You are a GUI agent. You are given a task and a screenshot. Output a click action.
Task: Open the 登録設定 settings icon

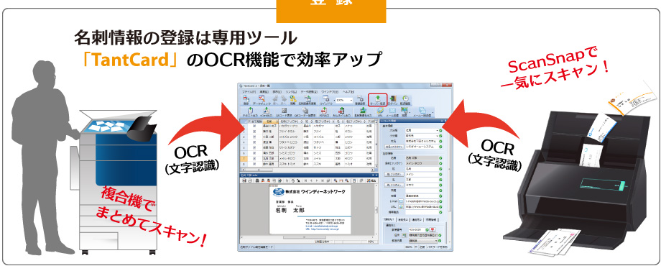[x=361, y=101]
